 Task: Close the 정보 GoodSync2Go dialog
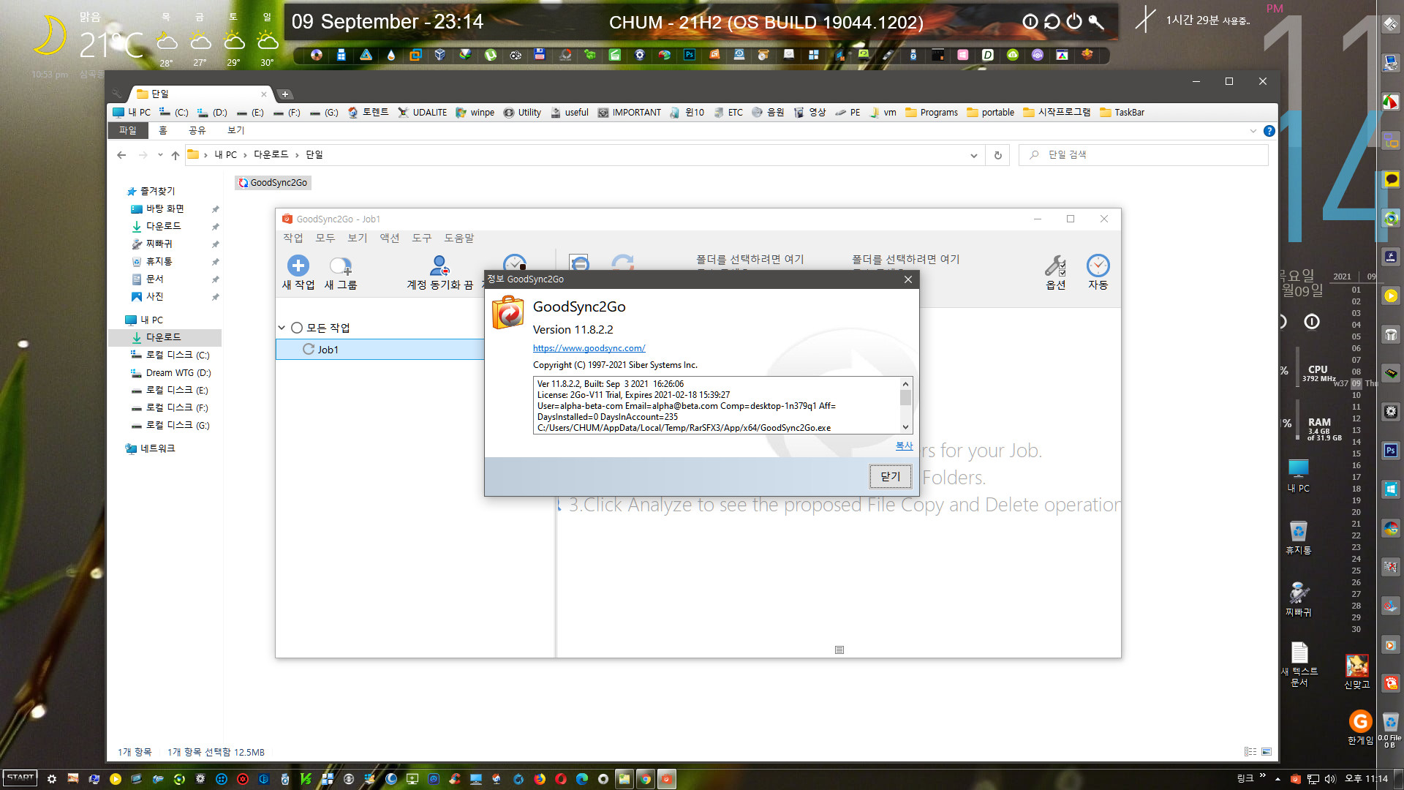point(907,279)
